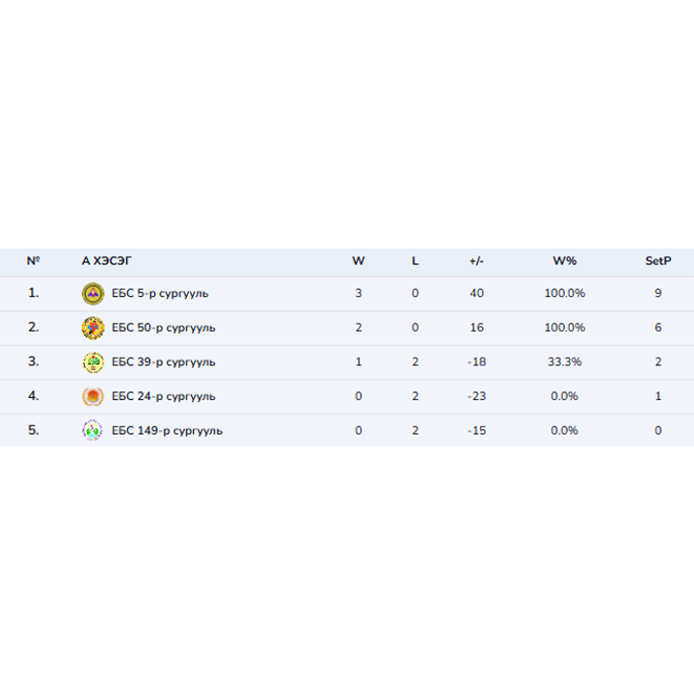Click the W column header
This screenshot has height=694, width=694.
[x=359, y=261]
